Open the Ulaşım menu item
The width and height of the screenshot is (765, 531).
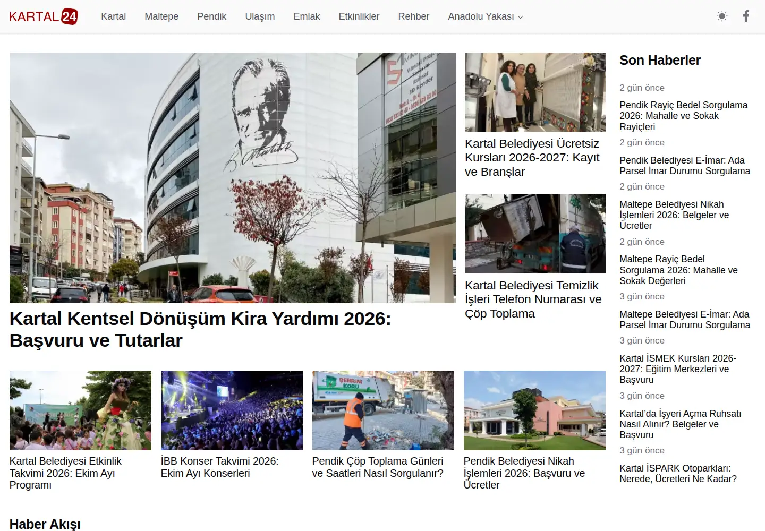(260, 16)
